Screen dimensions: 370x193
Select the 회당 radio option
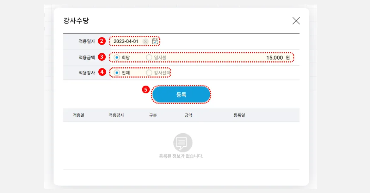coord(117,57)
